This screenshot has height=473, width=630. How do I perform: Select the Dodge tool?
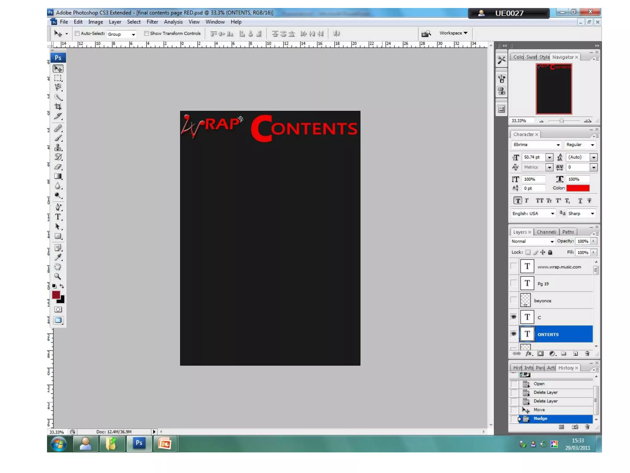58,195
